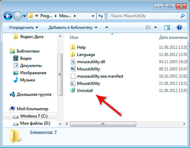Open the Упорядочить menu

pos(23,27)
